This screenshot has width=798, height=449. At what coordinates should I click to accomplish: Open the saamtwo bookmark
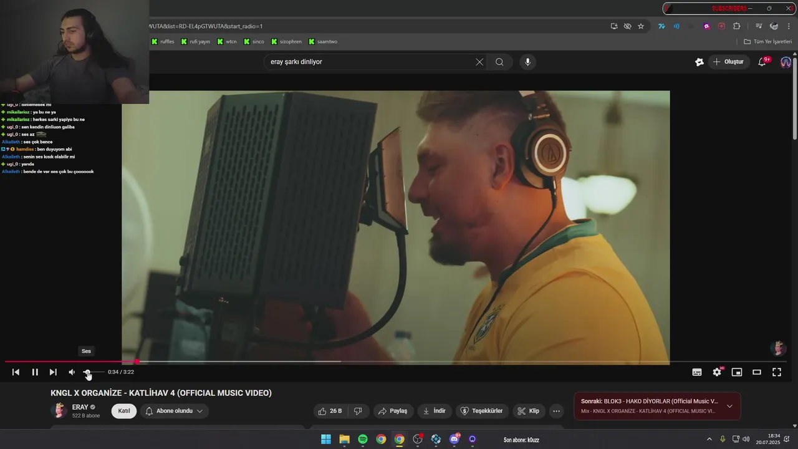tap(322, 42)
